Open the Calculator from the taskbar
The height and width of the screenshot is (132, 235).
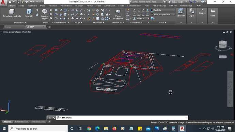click(x=174, y=129)
